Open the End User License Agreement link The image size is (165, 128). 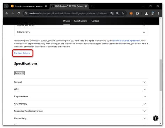pos(127,40)
